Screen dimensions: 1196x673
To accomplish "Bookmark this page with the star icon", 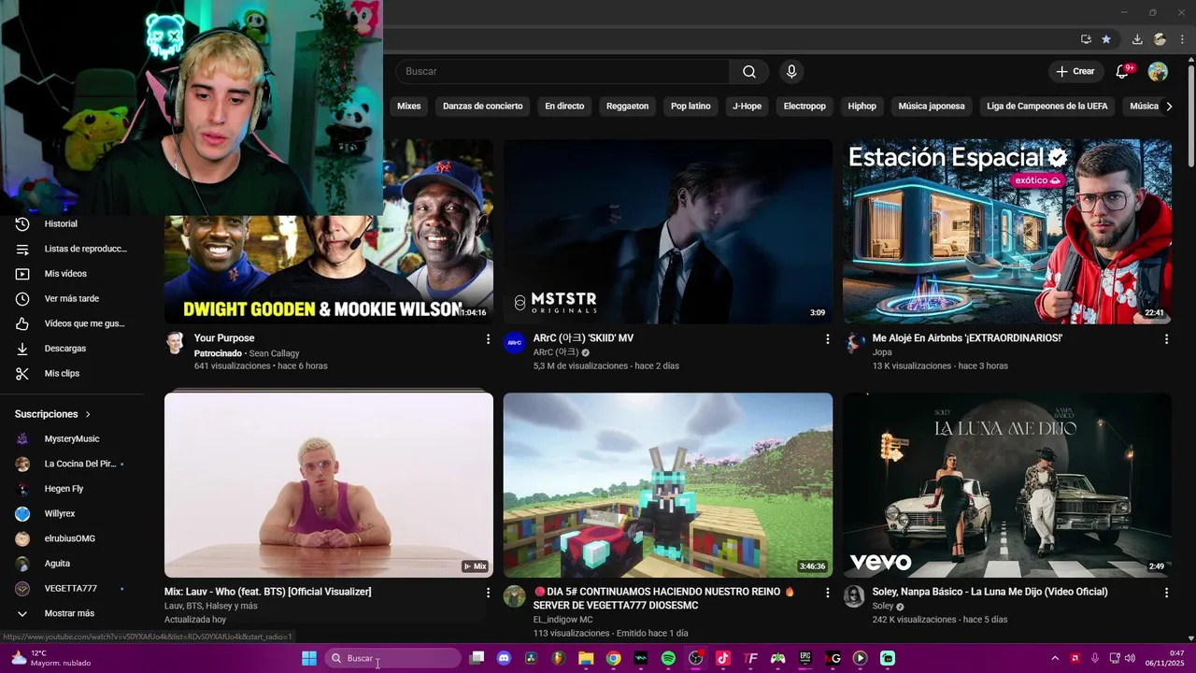I will click(1106, 39).
